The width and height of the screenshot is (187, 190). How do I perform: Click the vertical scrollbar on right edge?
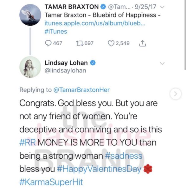[185, 35]
